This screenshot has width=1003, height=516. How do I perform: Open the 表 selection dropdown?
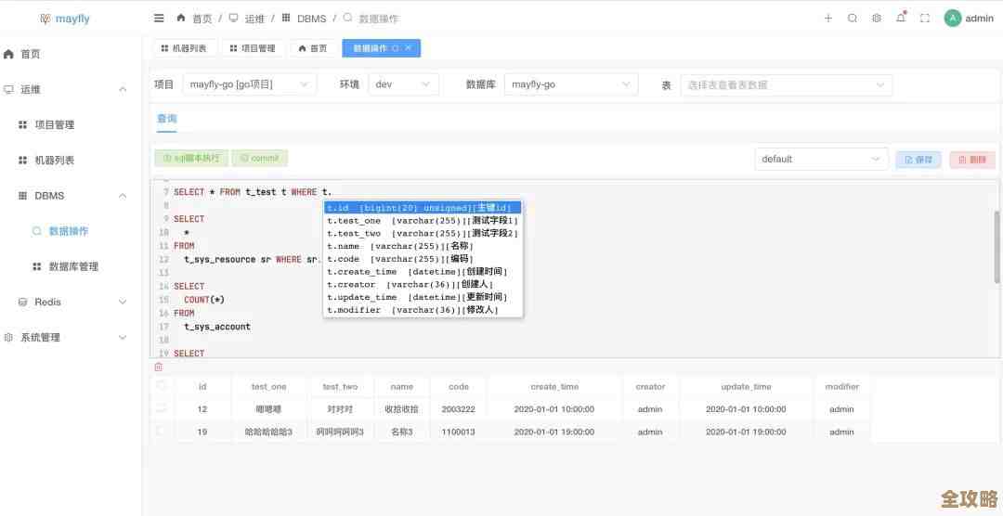pyautogui.click(x=787, y=84)
